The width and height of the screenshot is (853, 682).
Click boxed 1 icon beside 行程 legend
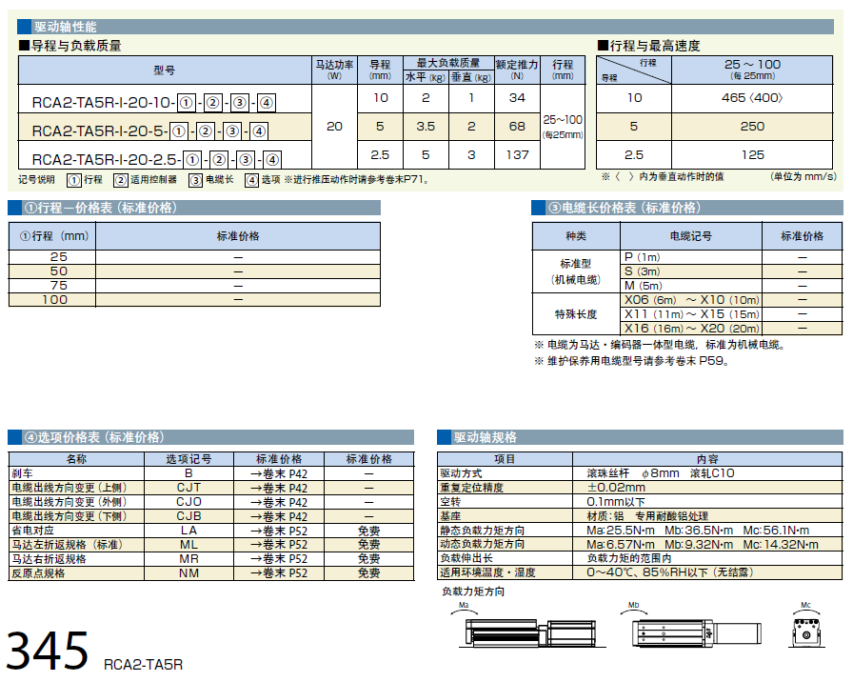coord(73,179)
